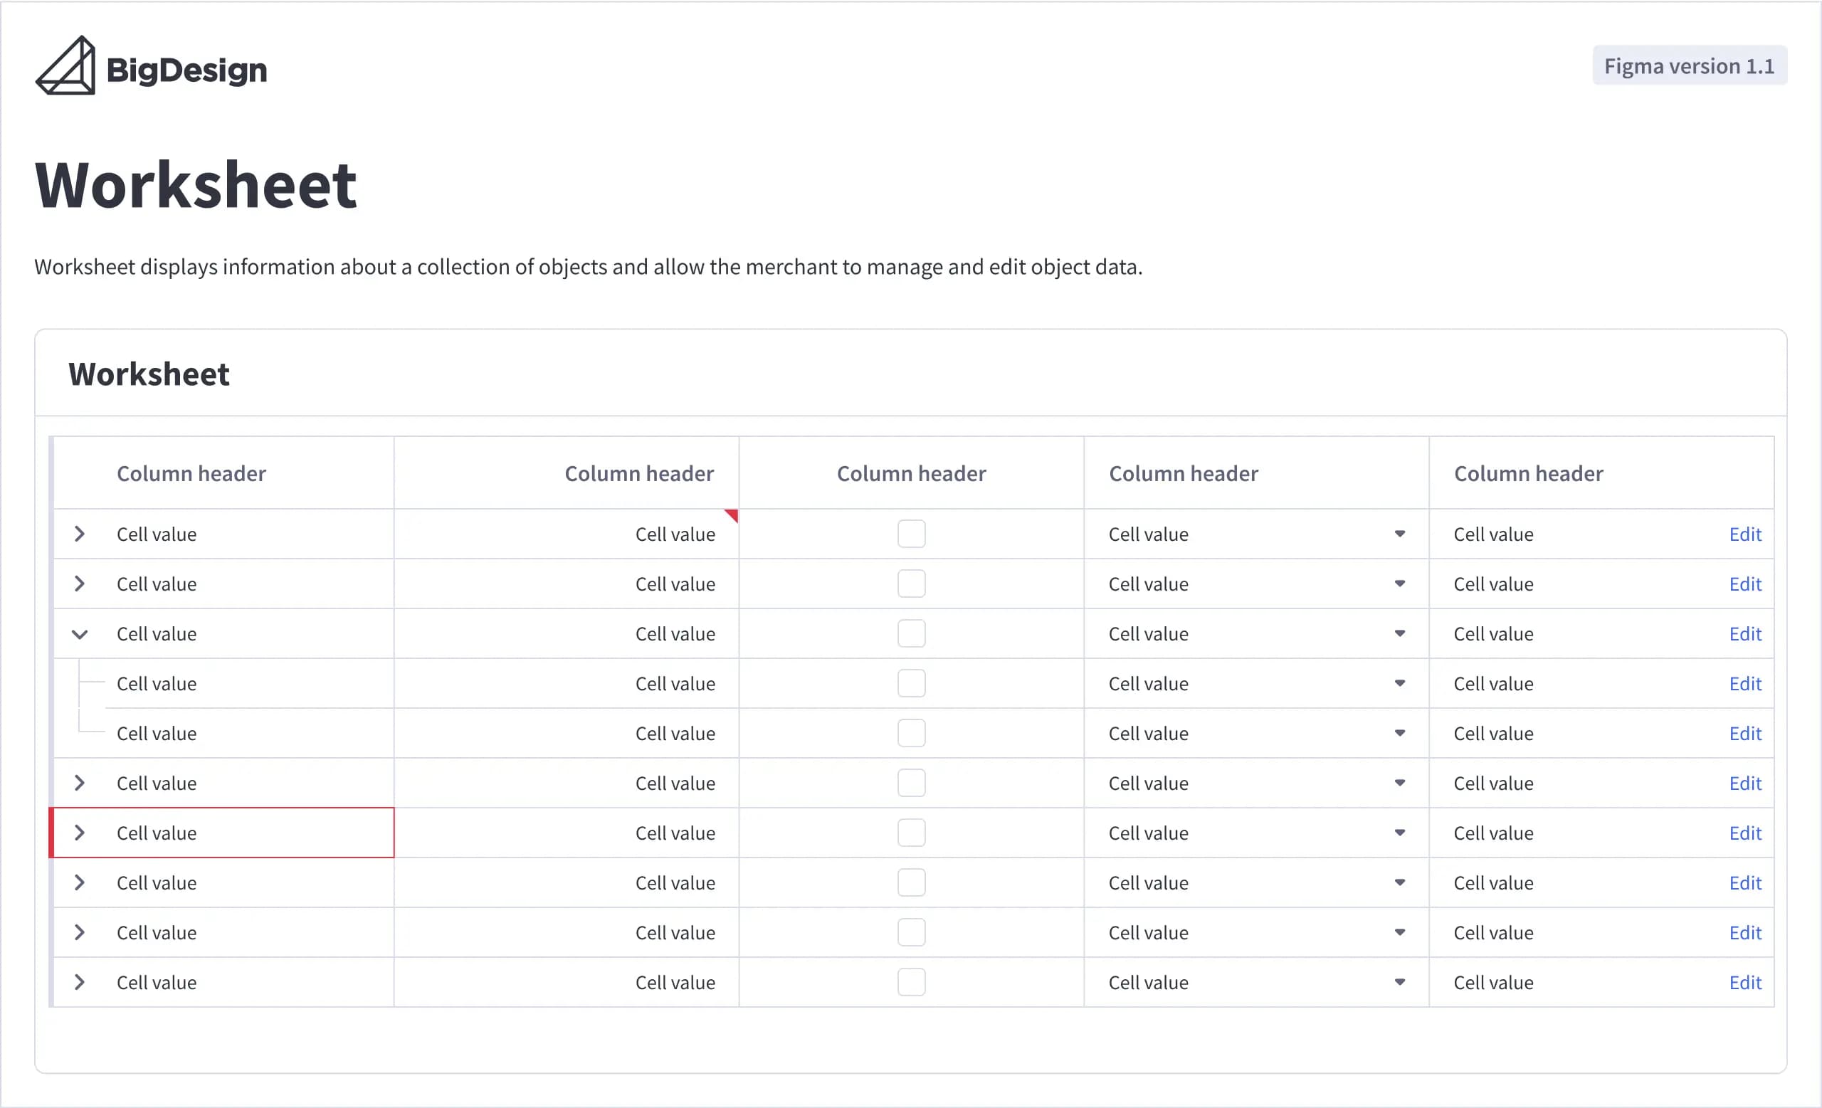Expand the eighth table row chevron
Screen dimensions: 1822x1108
(x=80, y=882)
